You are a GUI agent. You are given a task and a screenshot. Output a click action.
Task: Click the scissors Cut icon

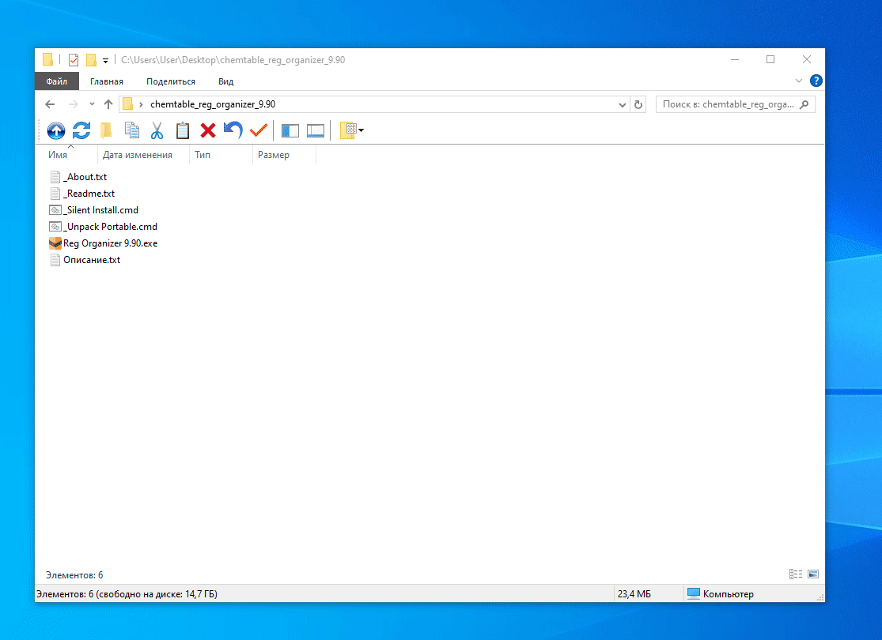157,130
